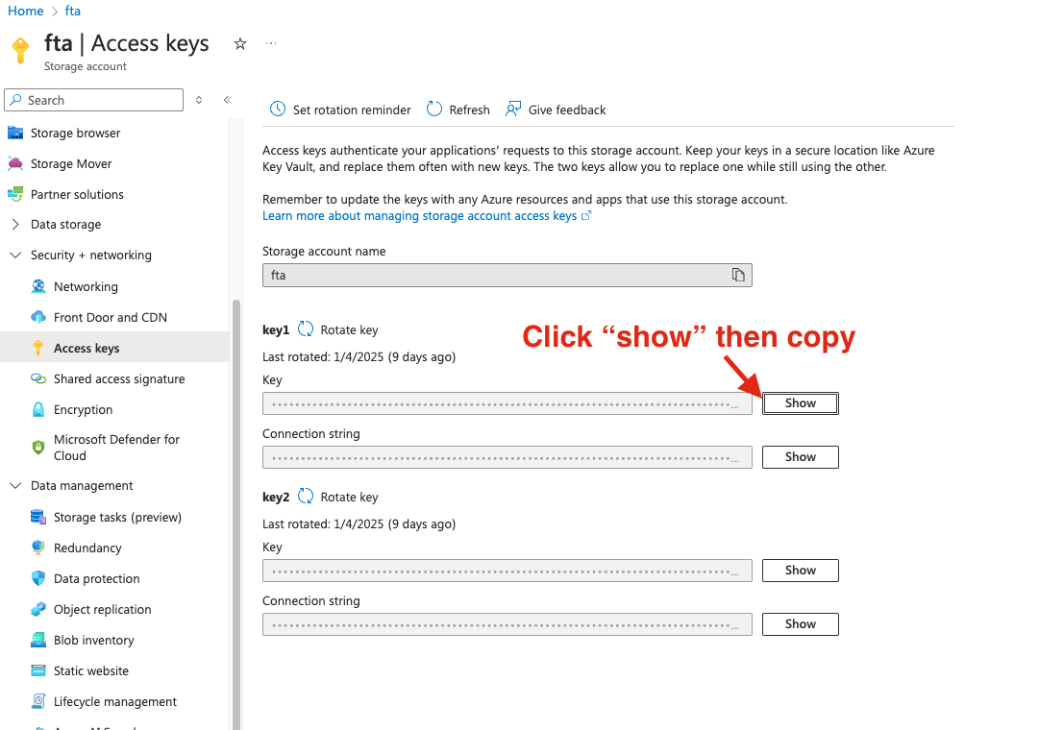
Task: Click the Give feedback person icon
Action: click(x=513, y=109)
